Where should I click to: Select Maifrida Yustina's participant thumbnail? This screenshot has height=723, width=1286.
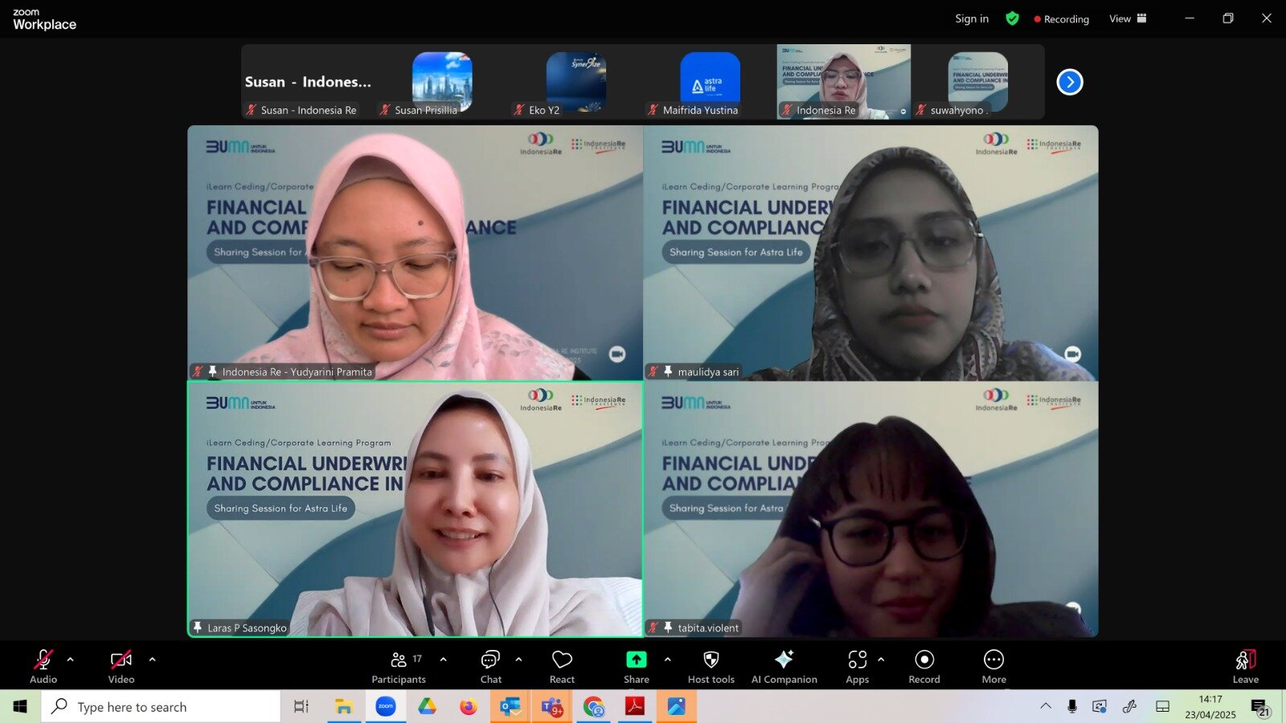pyautogui.click(x=710, y=83)
